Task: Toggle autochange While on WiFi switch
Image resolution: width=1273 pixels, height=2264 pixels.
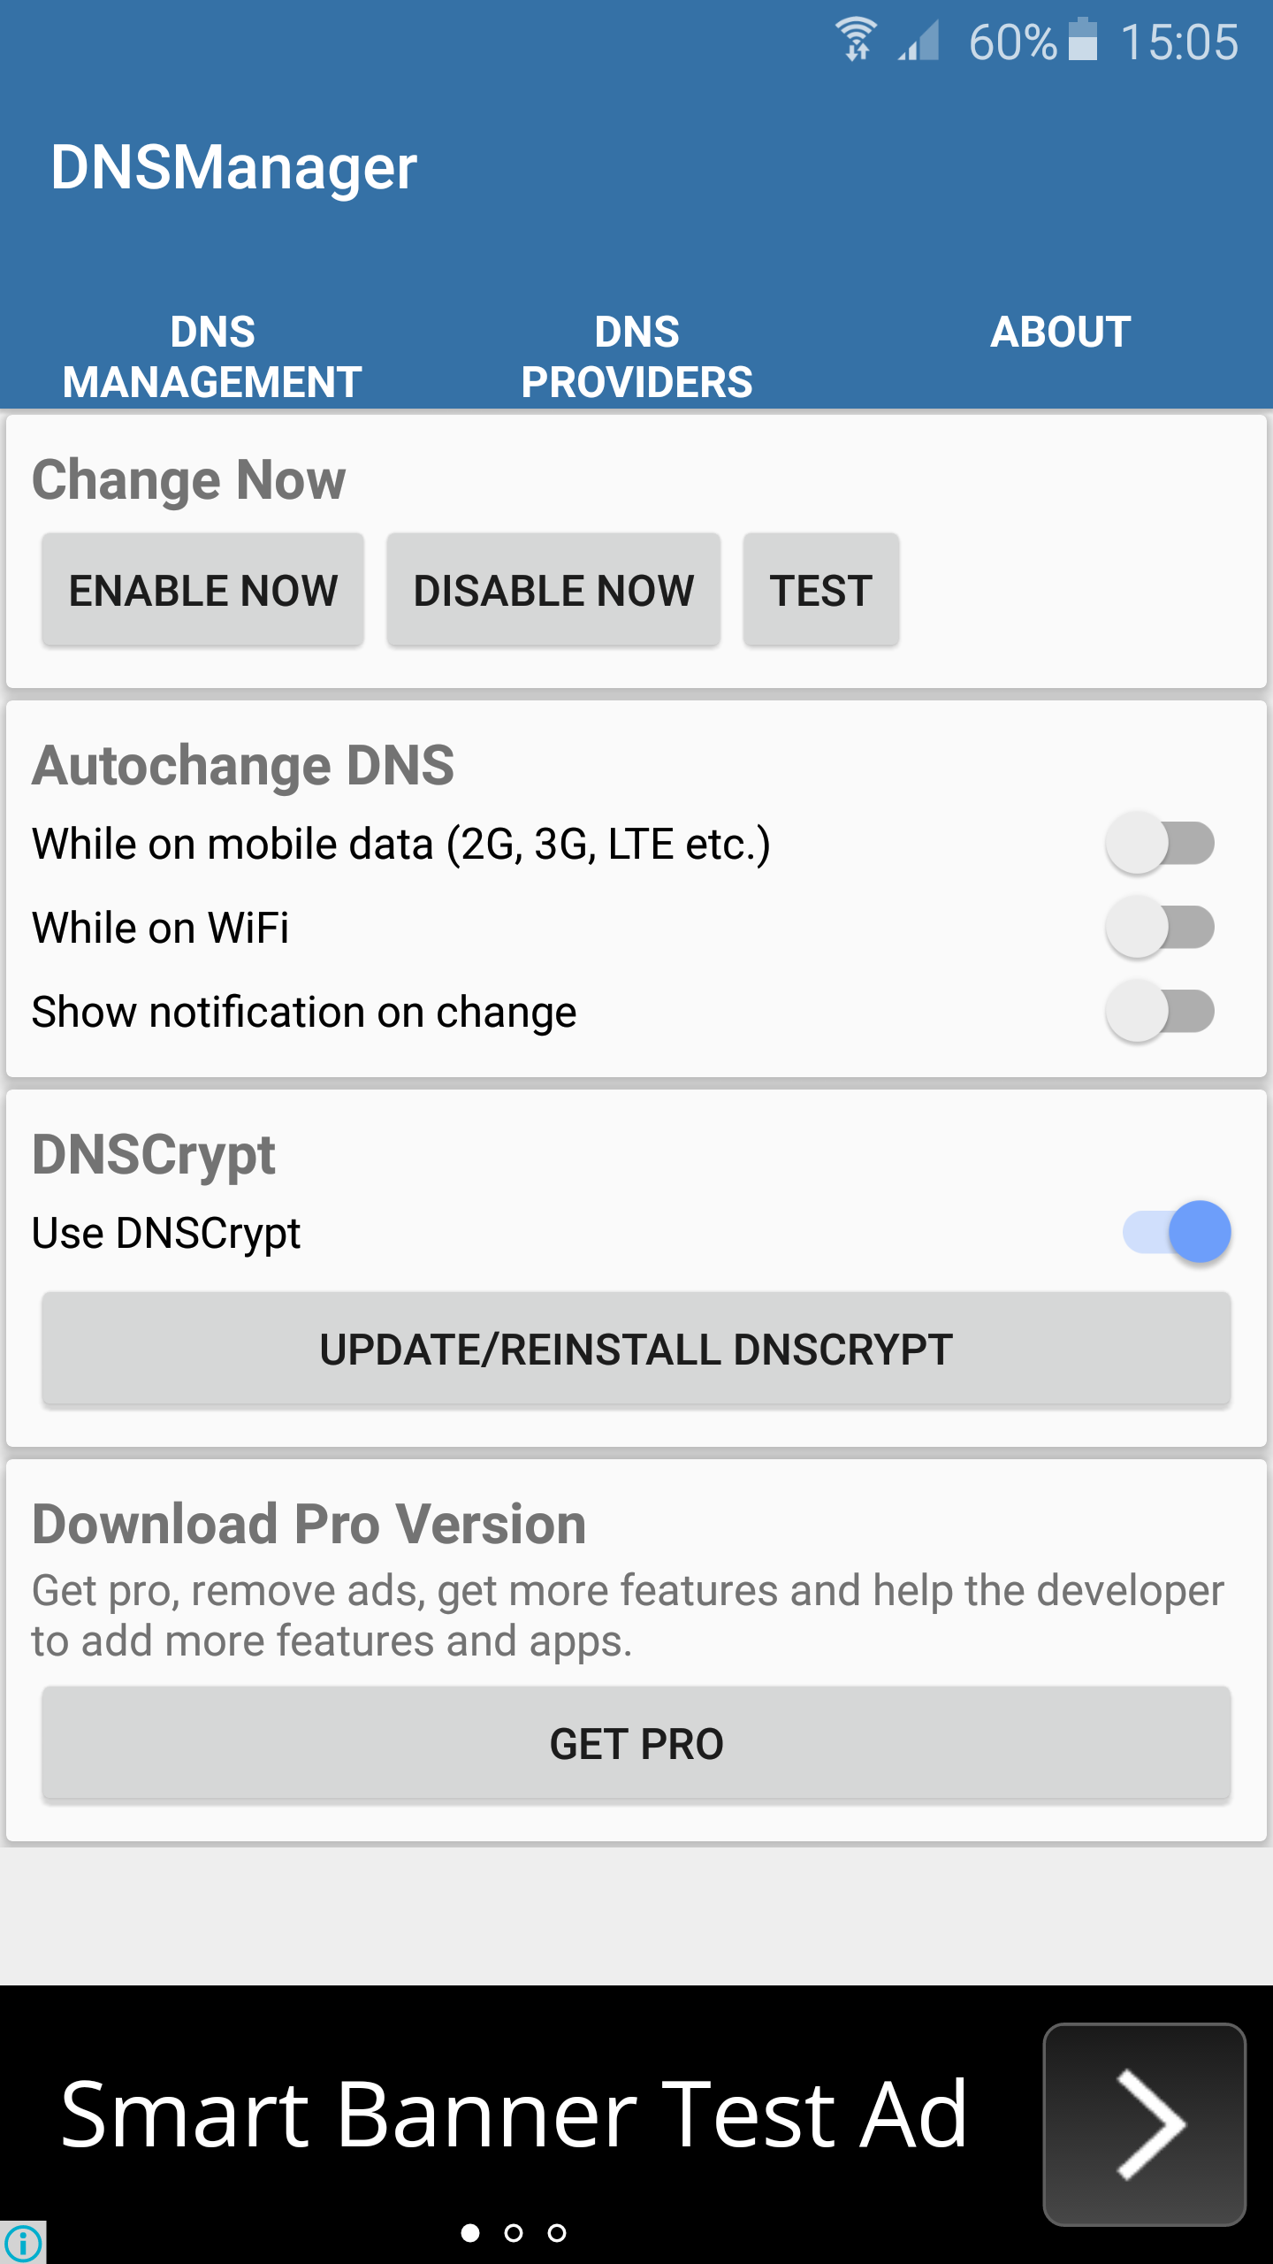Action: (x=1160, y=927)
